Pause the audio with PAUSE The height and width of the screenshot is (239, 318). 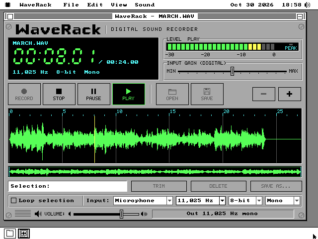pos(94,94)
